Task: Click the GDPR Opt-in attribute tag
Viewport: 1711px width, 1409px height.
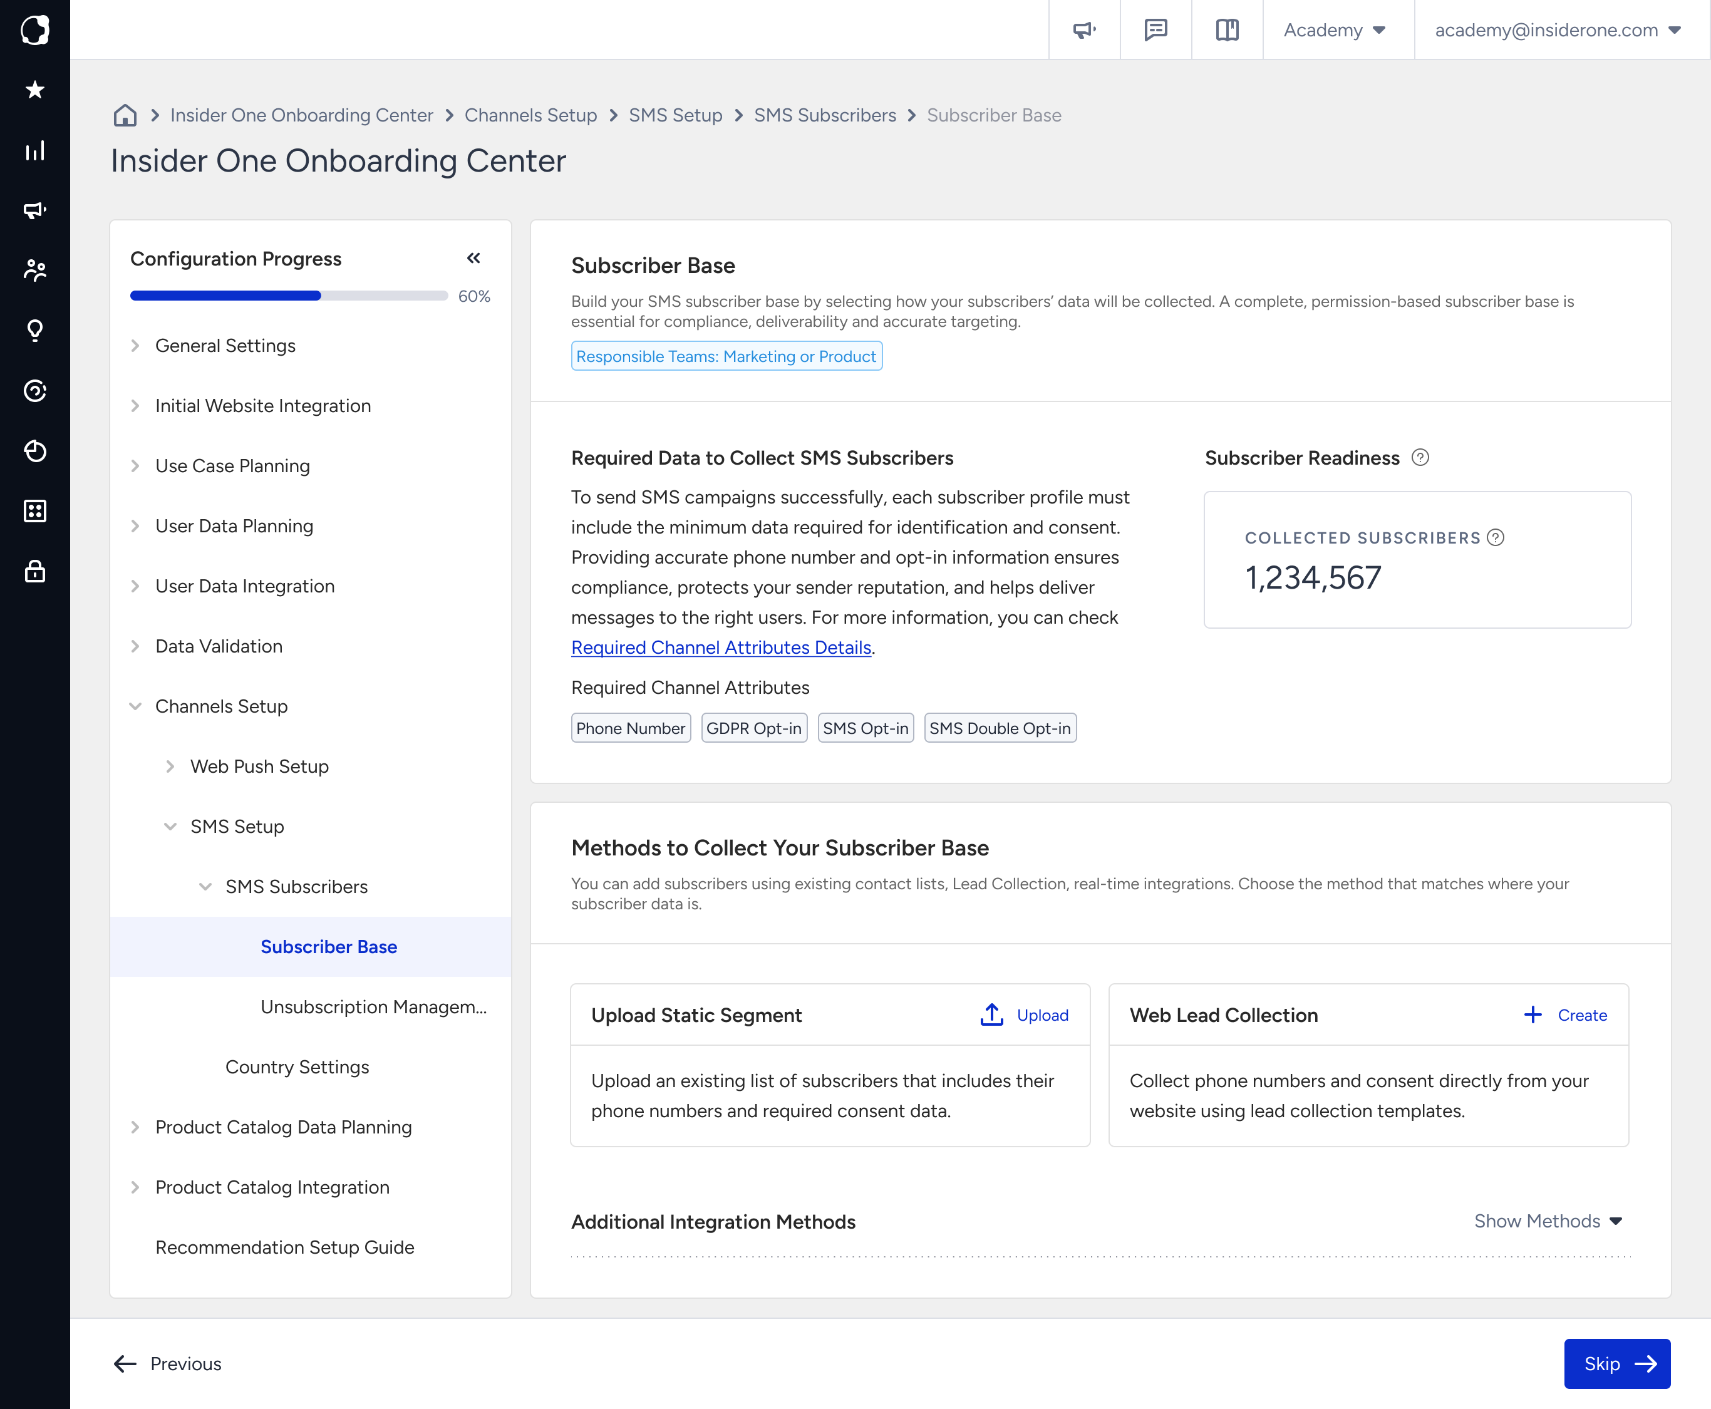Action: click(754, 728)
